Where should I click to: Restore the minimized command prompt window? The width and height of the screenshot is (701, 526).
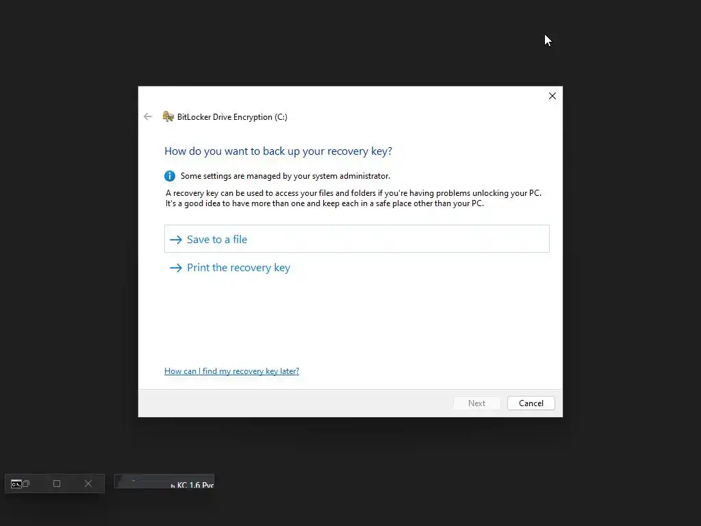pos(26,484)
